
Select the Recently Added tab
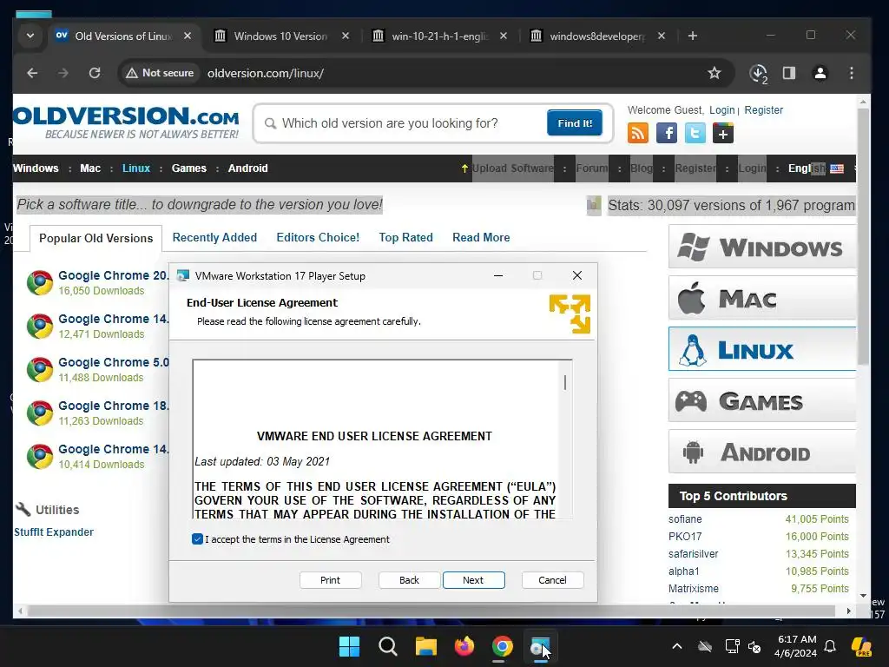214,238
